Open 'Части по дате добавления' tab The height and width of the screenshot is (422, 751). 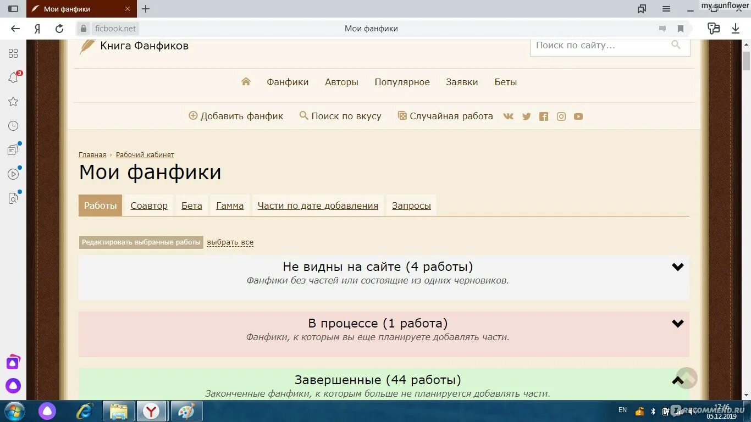[318, 206]
